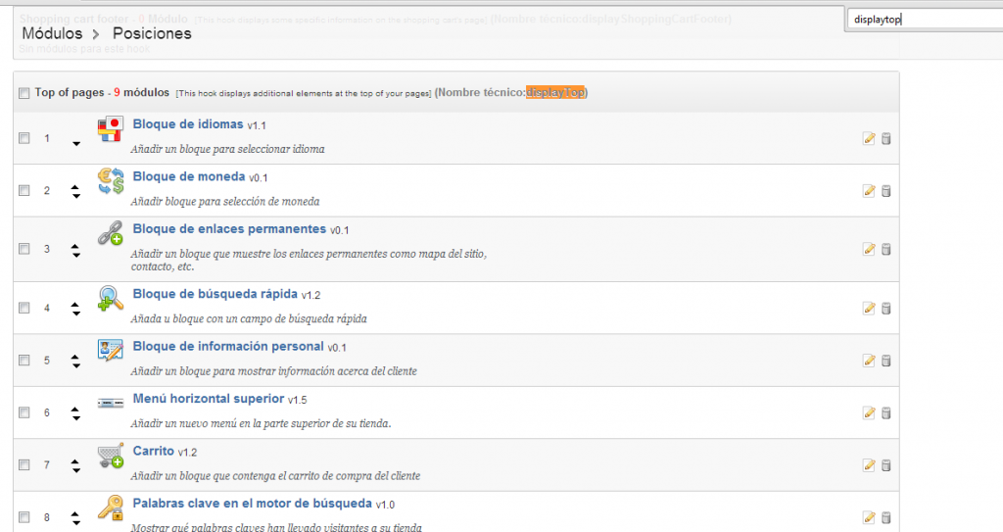Move Carrito down one position
1003x532 pixels.
coord(76,470)
